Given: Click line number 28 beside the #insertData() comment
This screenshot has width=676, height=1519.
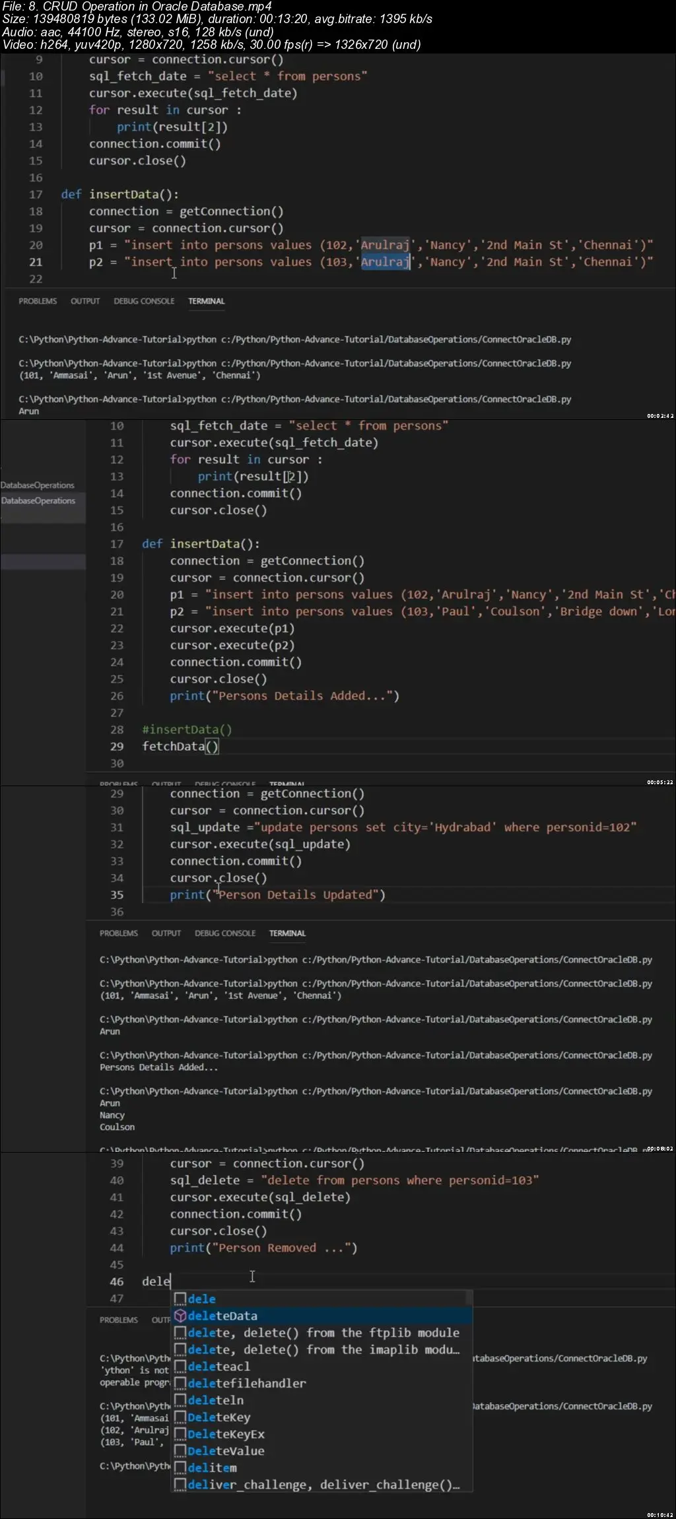Looking at the screenshot, I should (117, 729).
